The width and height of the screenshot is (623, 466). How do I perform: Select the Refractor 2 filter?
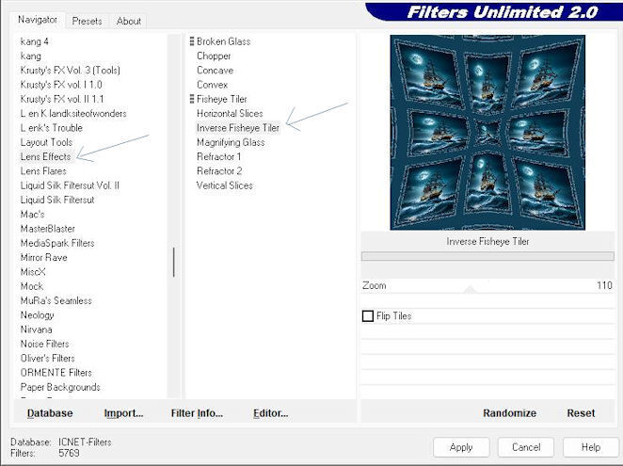click(219, 171)
